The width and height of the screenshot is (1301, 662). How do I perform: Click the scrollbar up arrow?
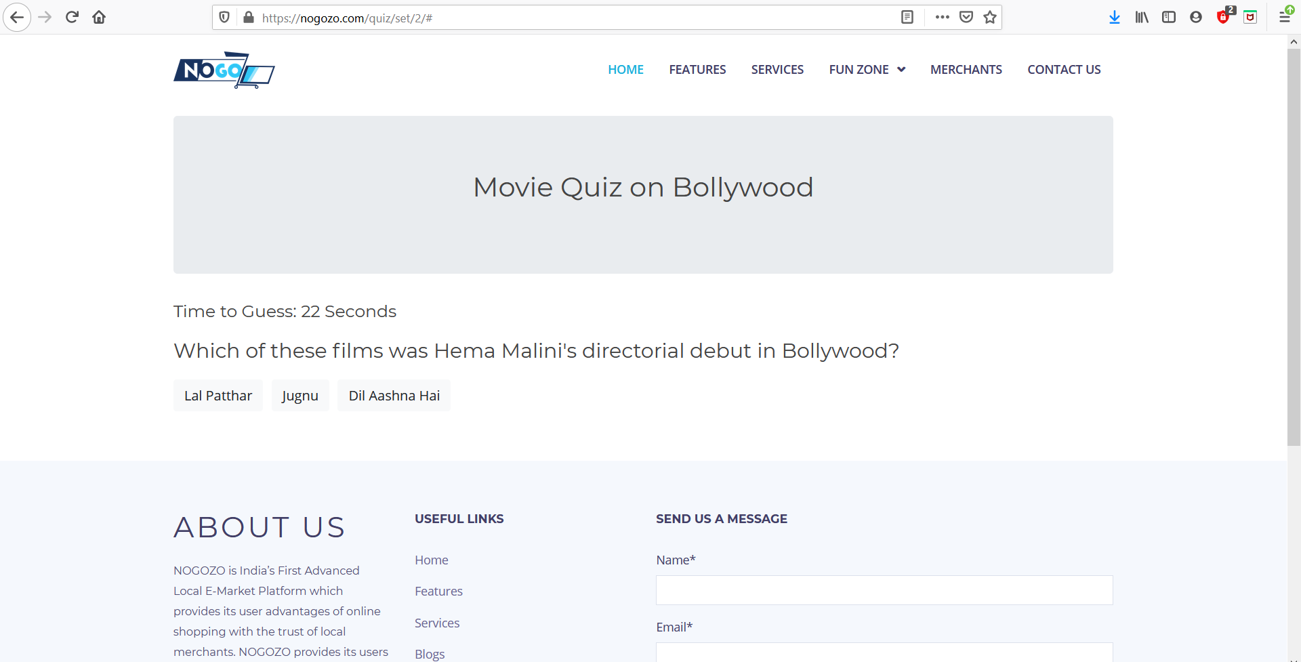click(1294, 41)
